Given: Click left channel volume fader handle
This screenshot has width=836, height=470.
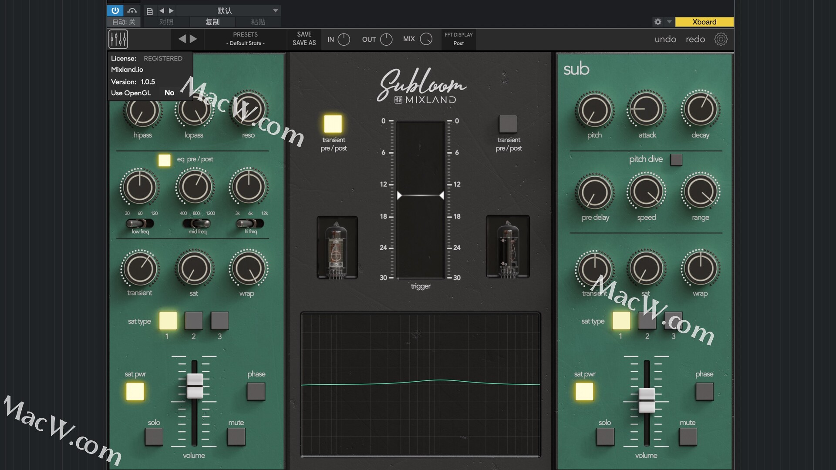Looking at the screenshot, I should (x=195, y=386).
